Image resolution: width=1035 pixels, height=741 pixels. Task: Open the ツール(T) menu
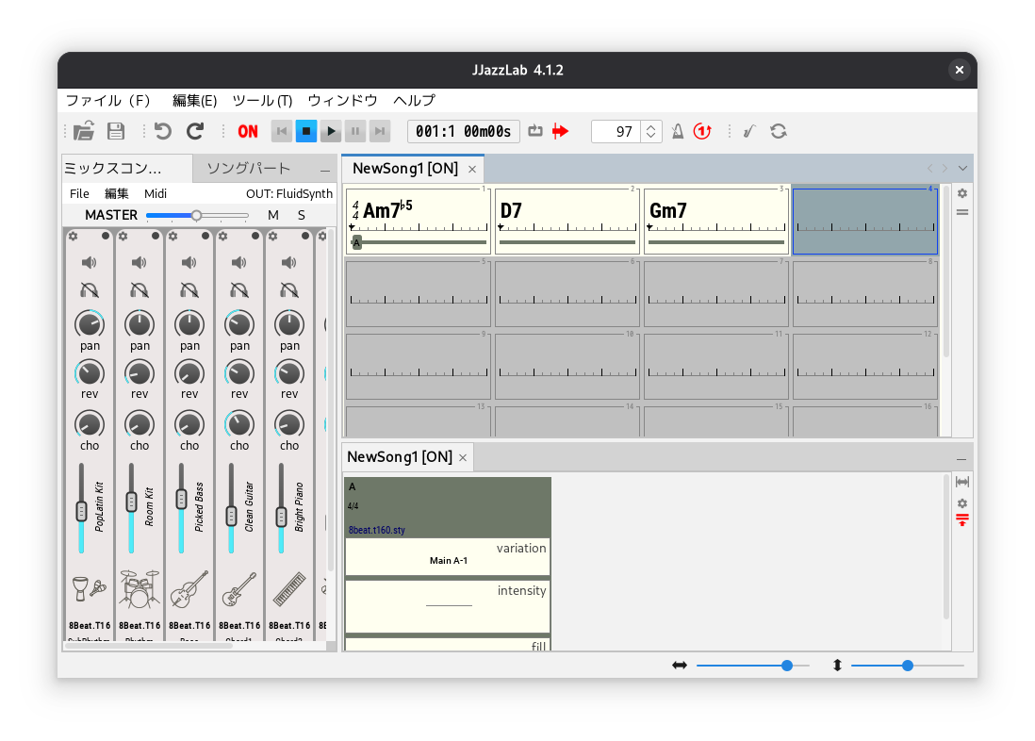262,100
